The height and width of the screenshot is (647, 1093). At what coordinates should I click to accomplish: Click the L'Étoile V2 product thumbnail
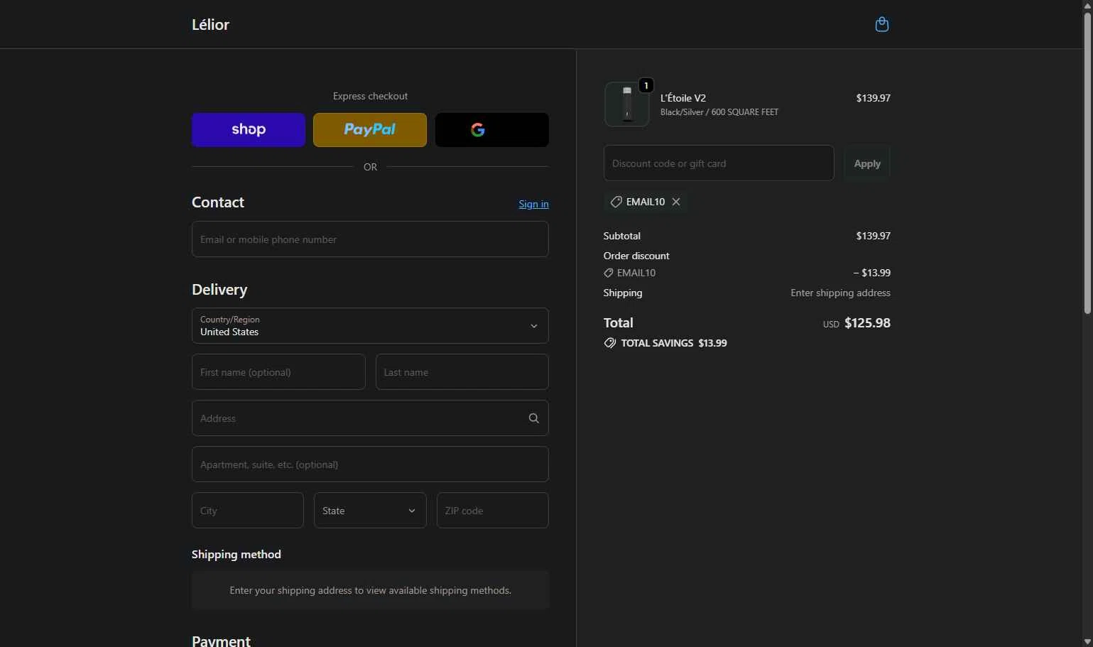(x=626, y=104)
